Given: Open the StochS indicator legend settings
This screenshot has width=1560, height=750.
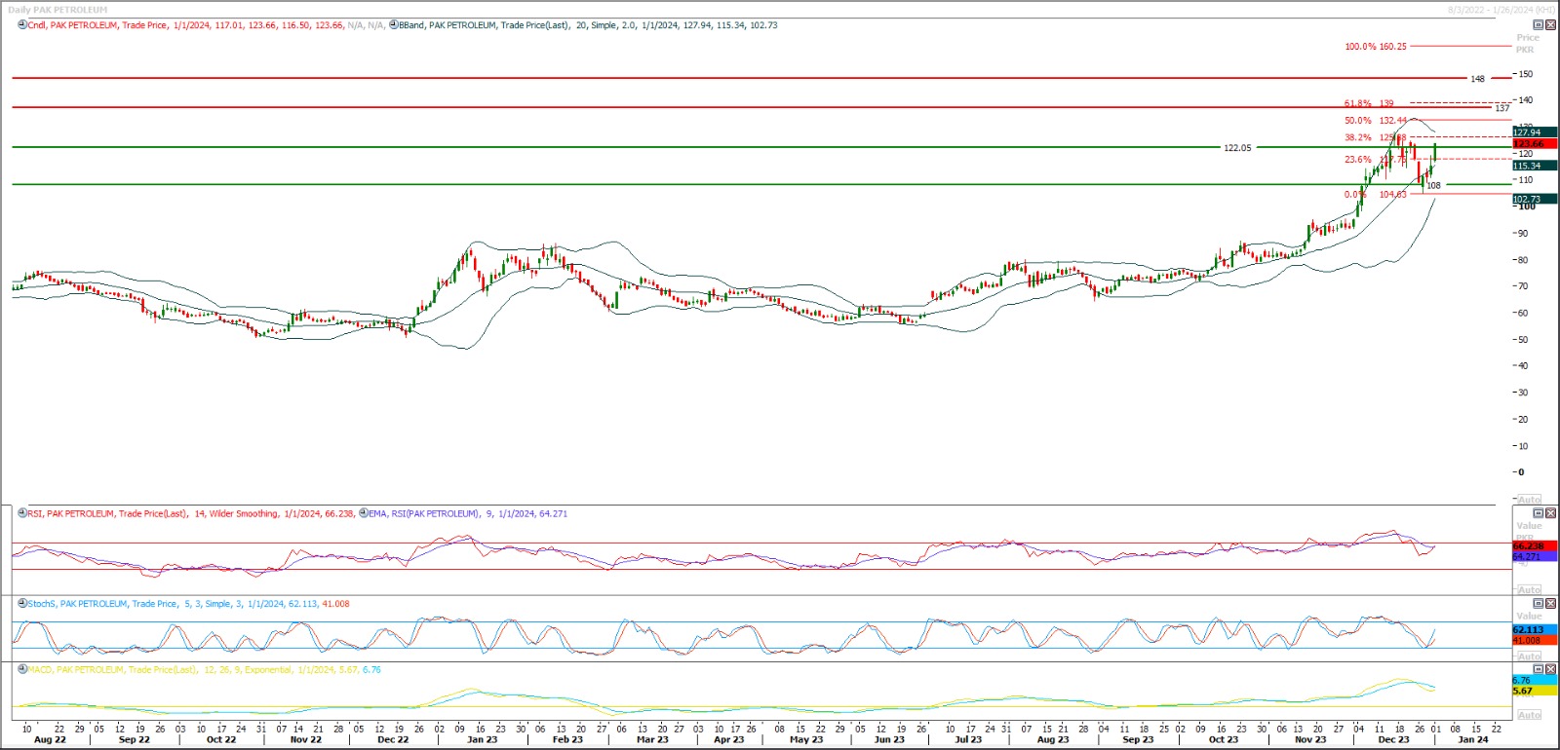Looking at the screenshot, I should (97, 604).
